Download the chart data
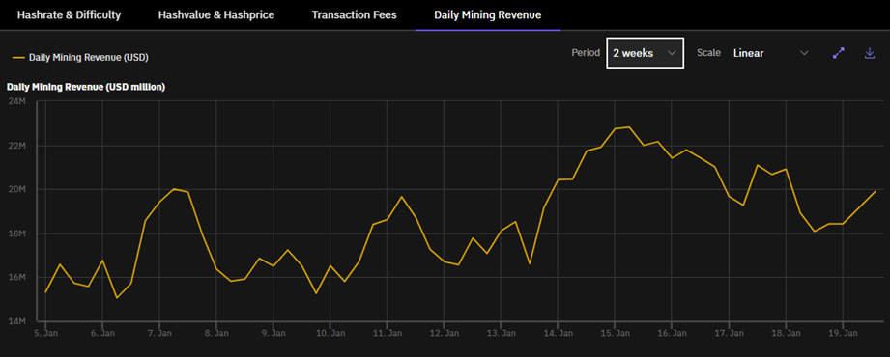This screenshot has width=890, height=357. 870,53
